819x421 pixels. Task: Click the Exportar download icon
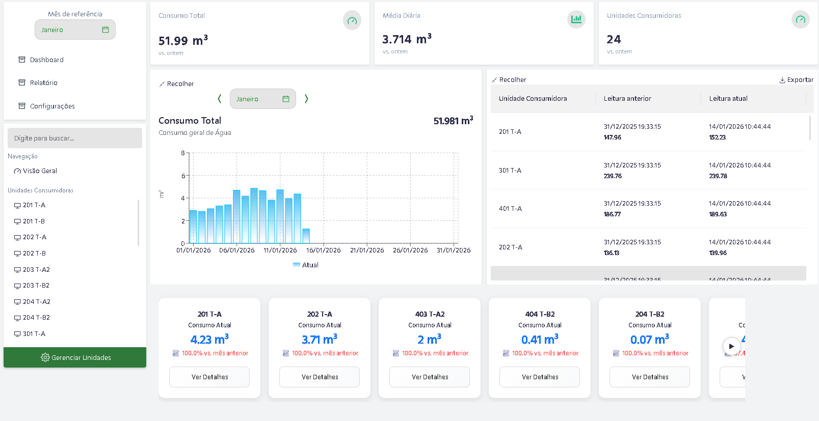click(x=782, y=80)
